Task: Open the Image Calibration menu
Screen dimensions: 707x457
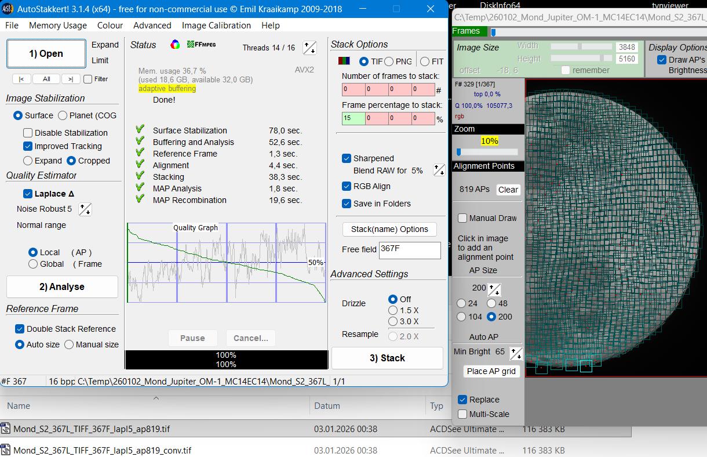Action: (216, 26)
